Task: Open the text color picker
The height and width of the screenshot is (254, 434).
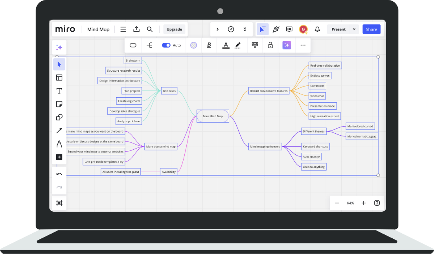Action: pos(226,45)
